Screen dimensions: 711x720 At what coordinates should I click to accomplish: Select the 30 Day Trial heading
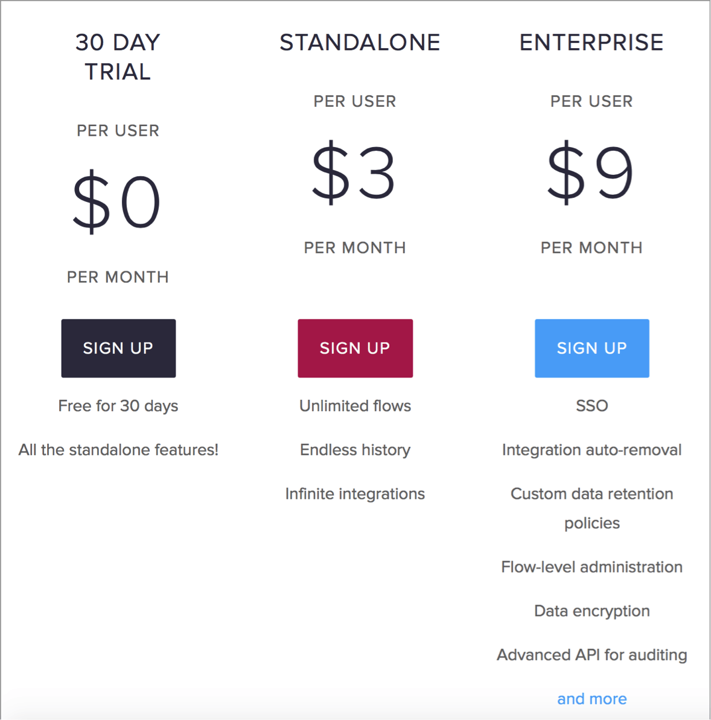pos(118,57)
